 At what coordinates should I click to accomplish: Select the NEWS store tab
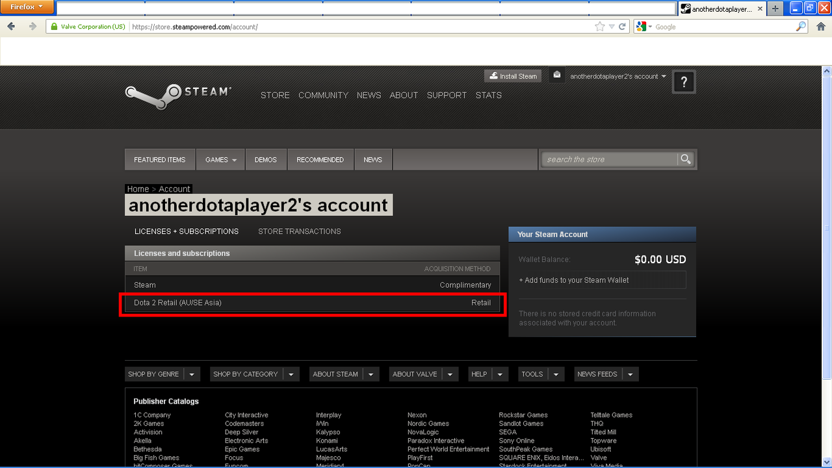[x=372, y=159]
